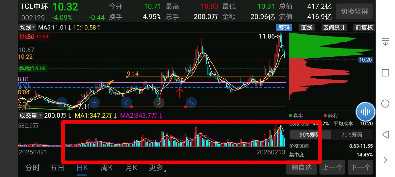Toggle the 筹码 chip distribution panel
The image size is (395, 177).
click(x=284, y=28)
